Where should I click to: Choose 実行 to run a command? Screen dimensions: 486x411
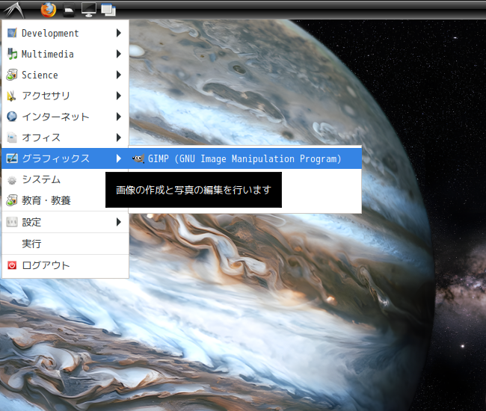click(65, 244)
